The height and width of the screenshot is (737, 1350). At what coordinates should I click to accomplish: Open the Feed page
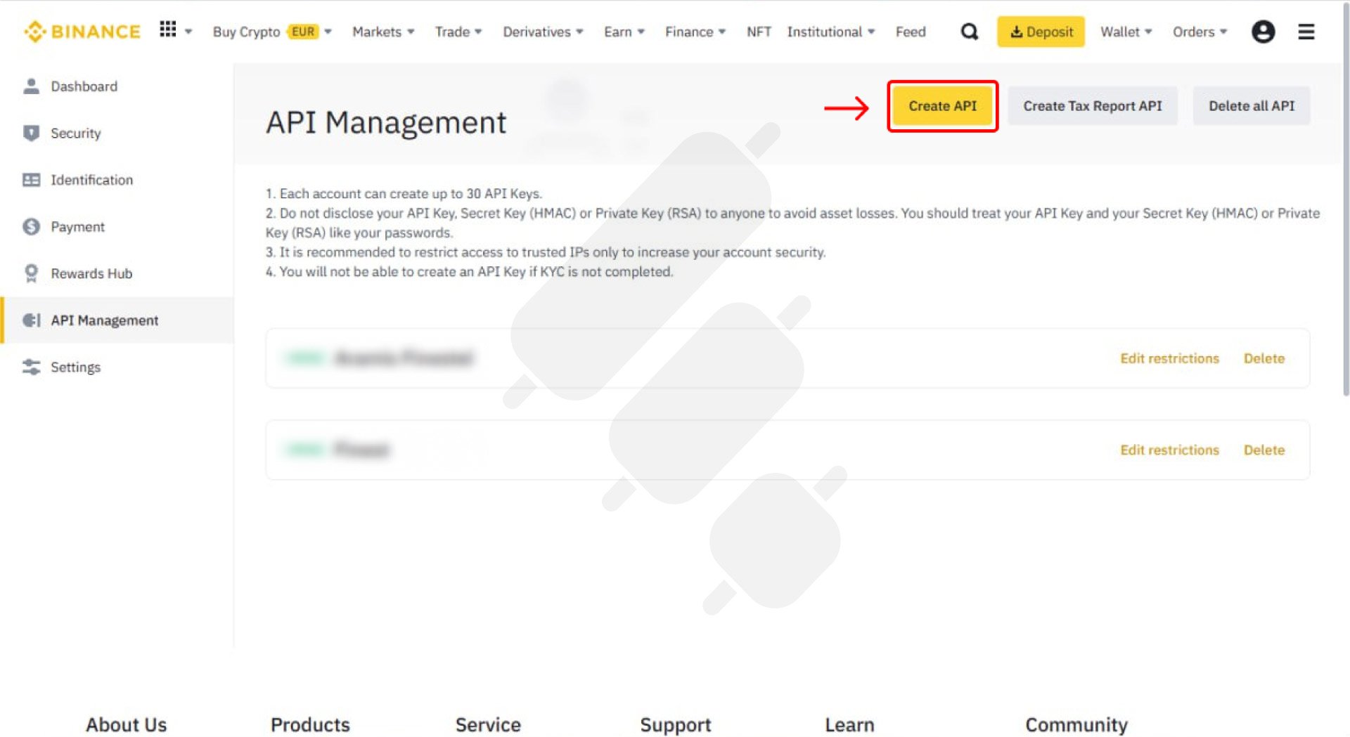point(911,32)
